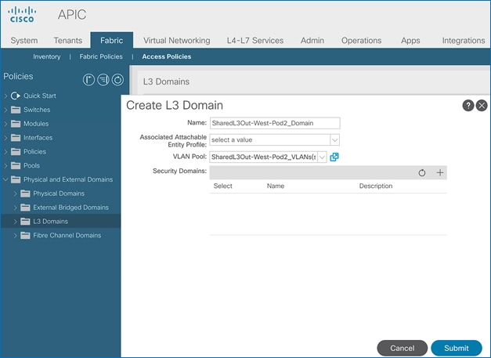
Task: Expand the L3 Domains chevron
Action: [x=15, y=222]
